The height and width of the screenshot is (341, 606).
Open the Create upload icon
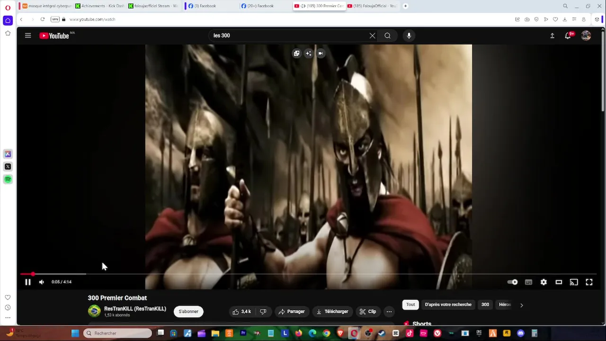click(x=552, y=36)
